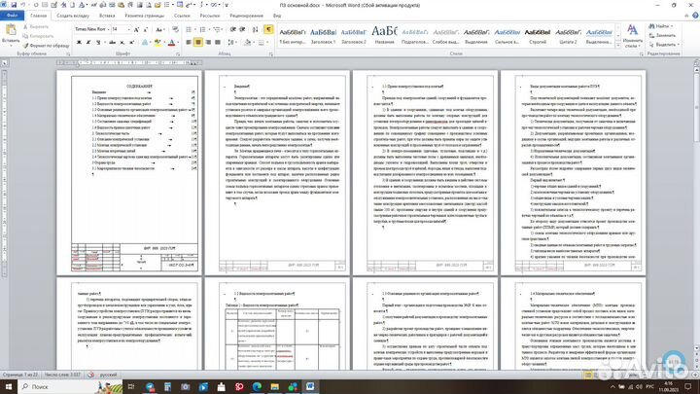Screen dimensions: 700x394
Task: Click justify alignment icon
Action: point(218,43)
